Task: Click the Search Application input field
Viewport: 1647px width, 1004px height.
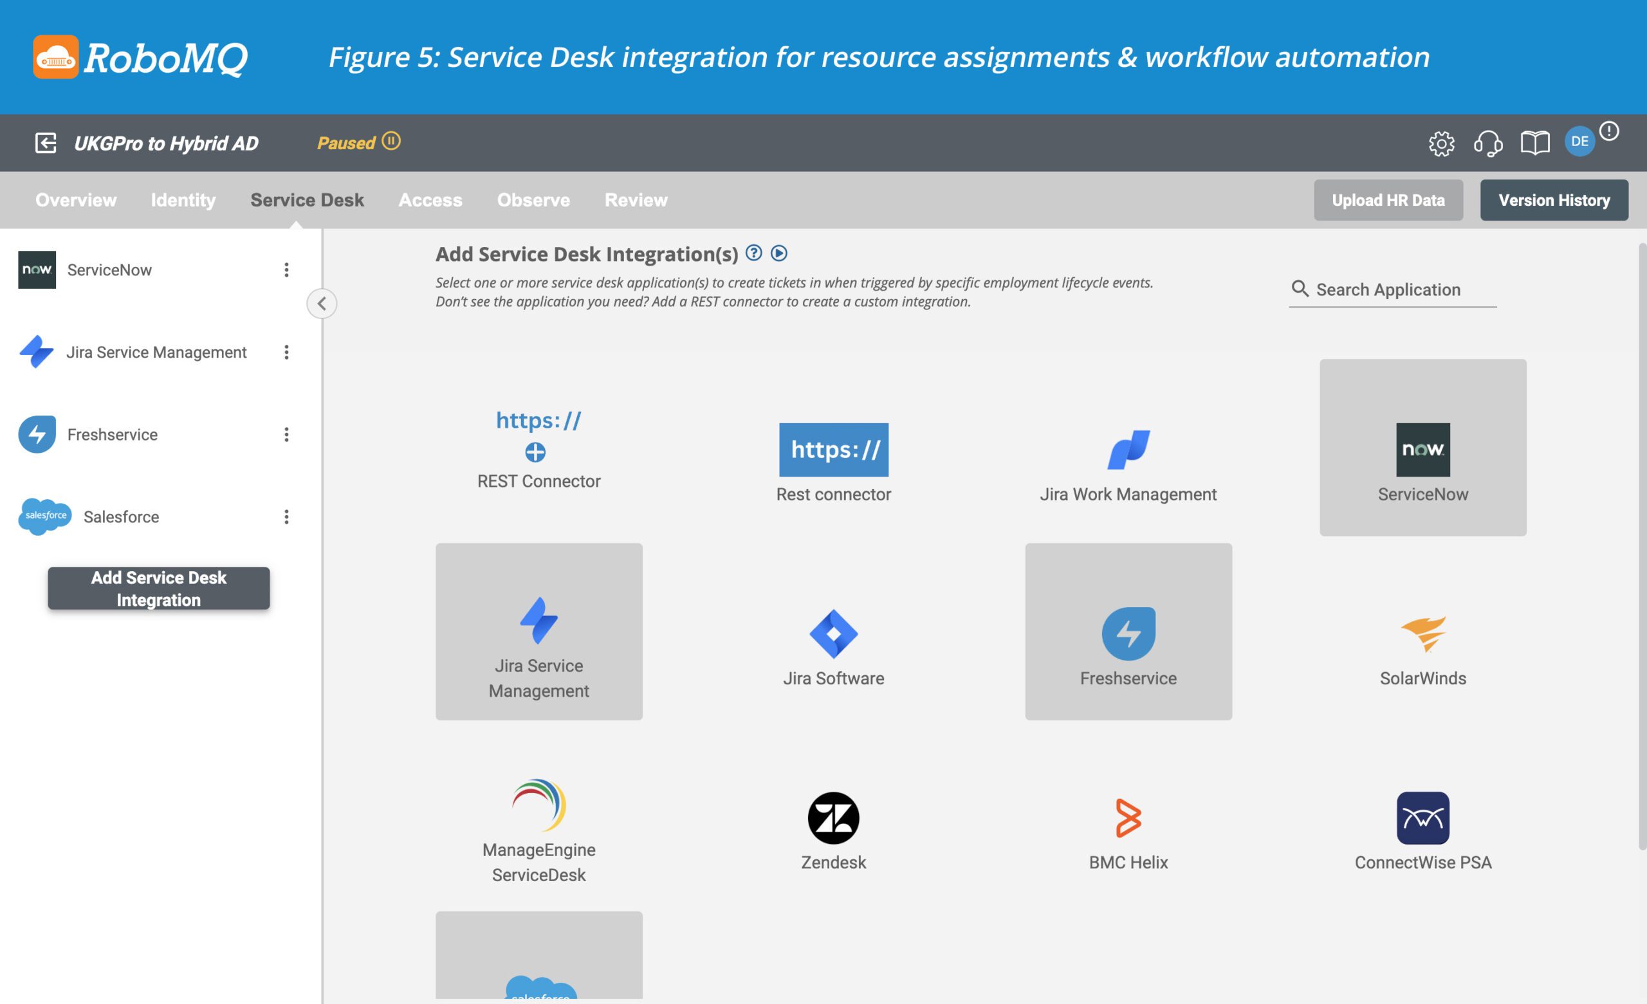Action: pyautogui.click(x=1392, y=289)
